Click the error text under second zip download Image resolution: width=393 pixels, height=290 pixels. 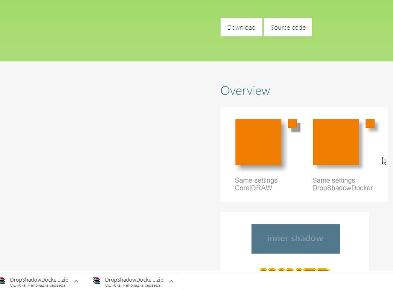click(133, 285)
